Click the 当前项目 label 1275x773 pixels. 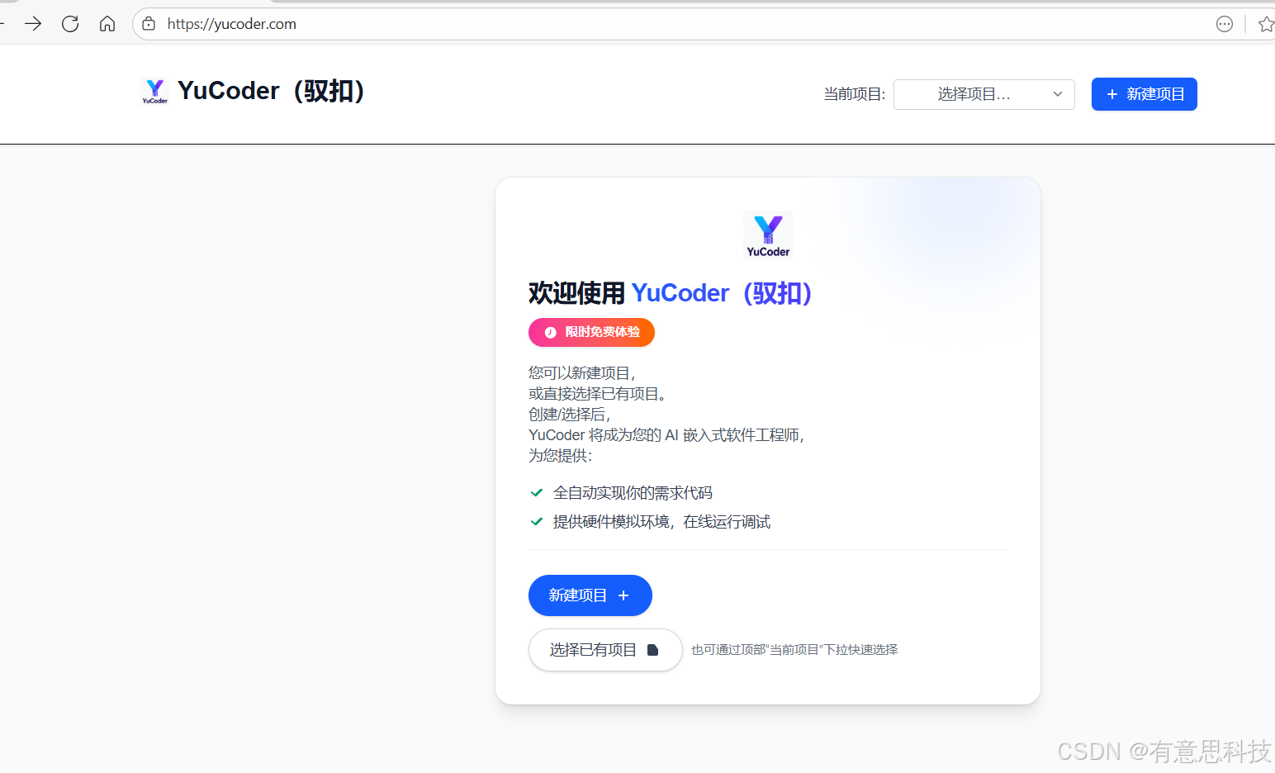point(855,94)
